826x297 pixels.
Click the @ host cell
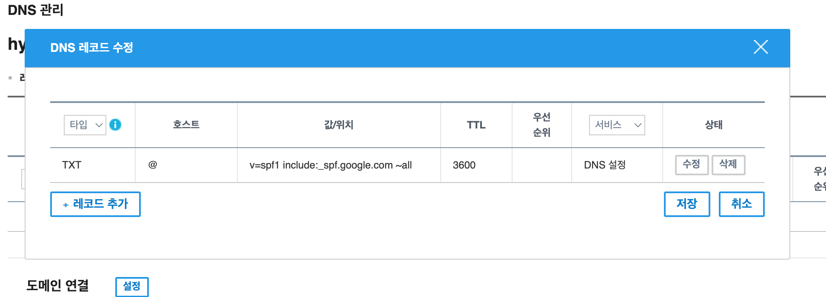[x=153, y=165]
